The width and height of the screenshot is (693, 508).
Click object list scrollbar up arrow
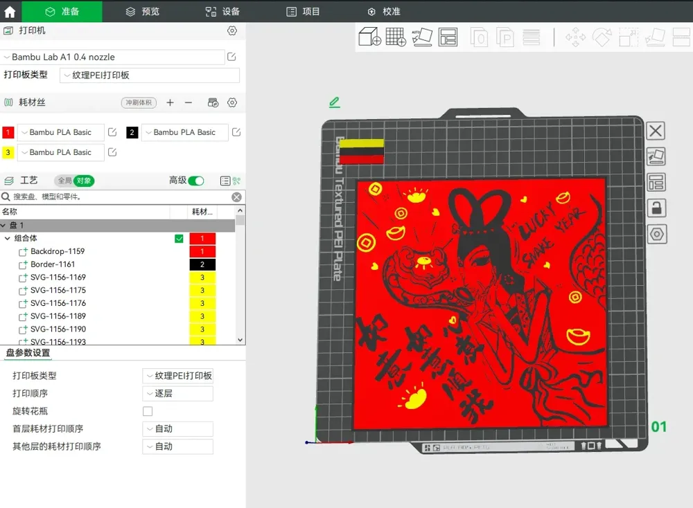(x=240, y=210)
